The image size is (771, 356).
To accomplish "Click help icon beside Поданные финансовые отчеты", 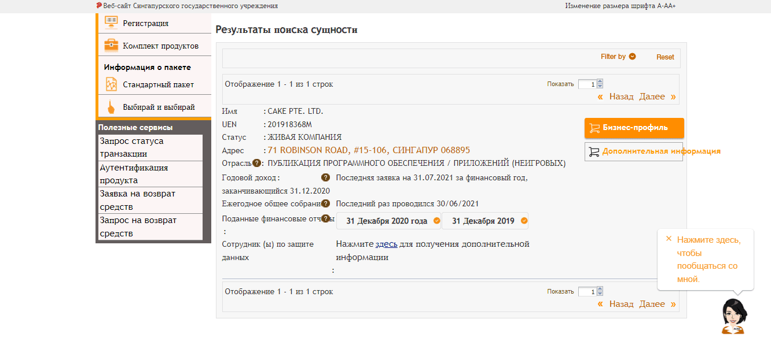I will point(326,218).
